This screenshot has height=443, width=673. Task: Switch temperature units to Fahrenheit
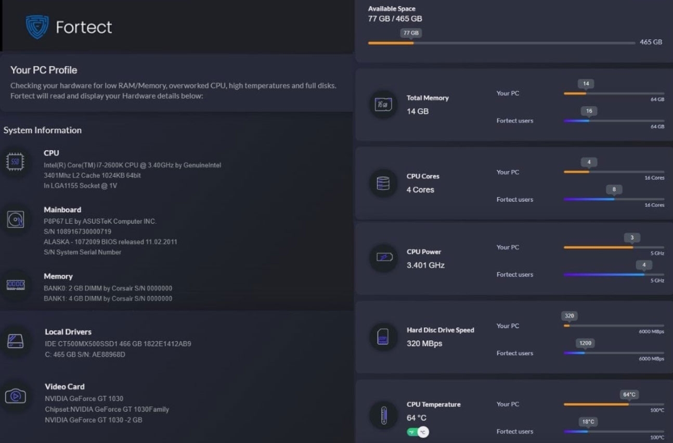411,432
